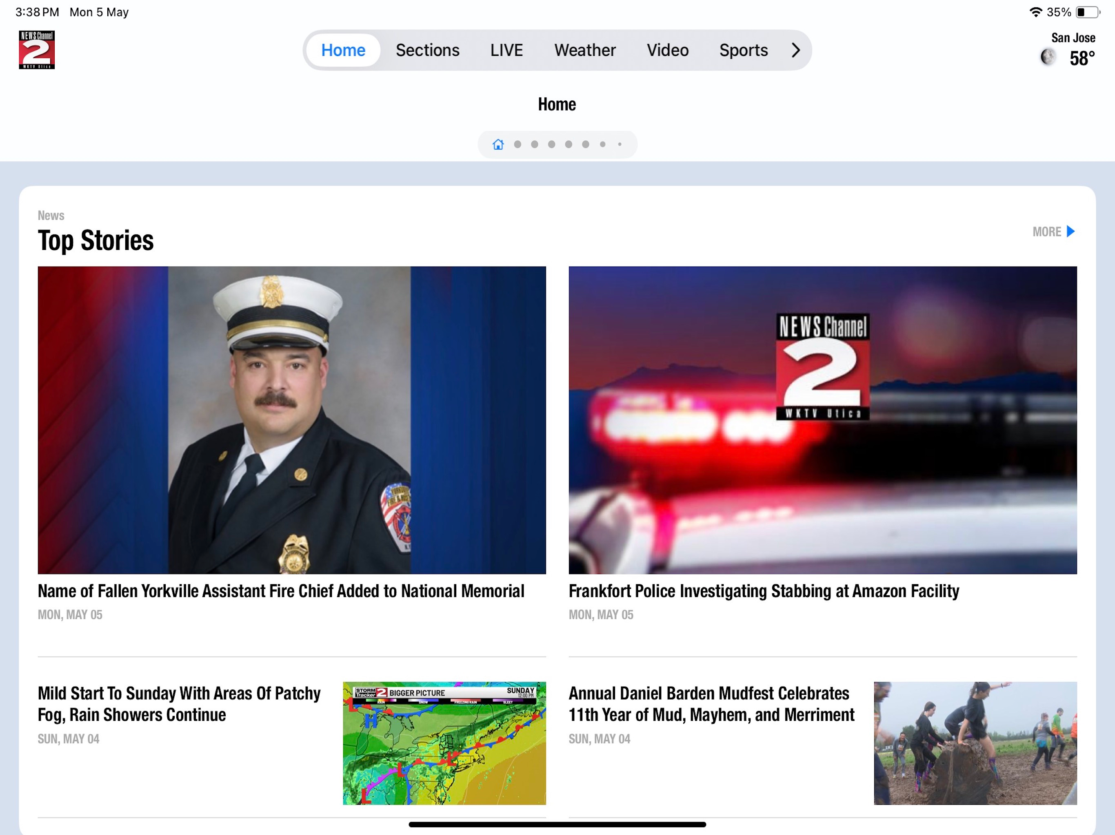Screen dimensions: 1115x835
Task: Tap the moon weather icon
Action: click(1048, 57)
